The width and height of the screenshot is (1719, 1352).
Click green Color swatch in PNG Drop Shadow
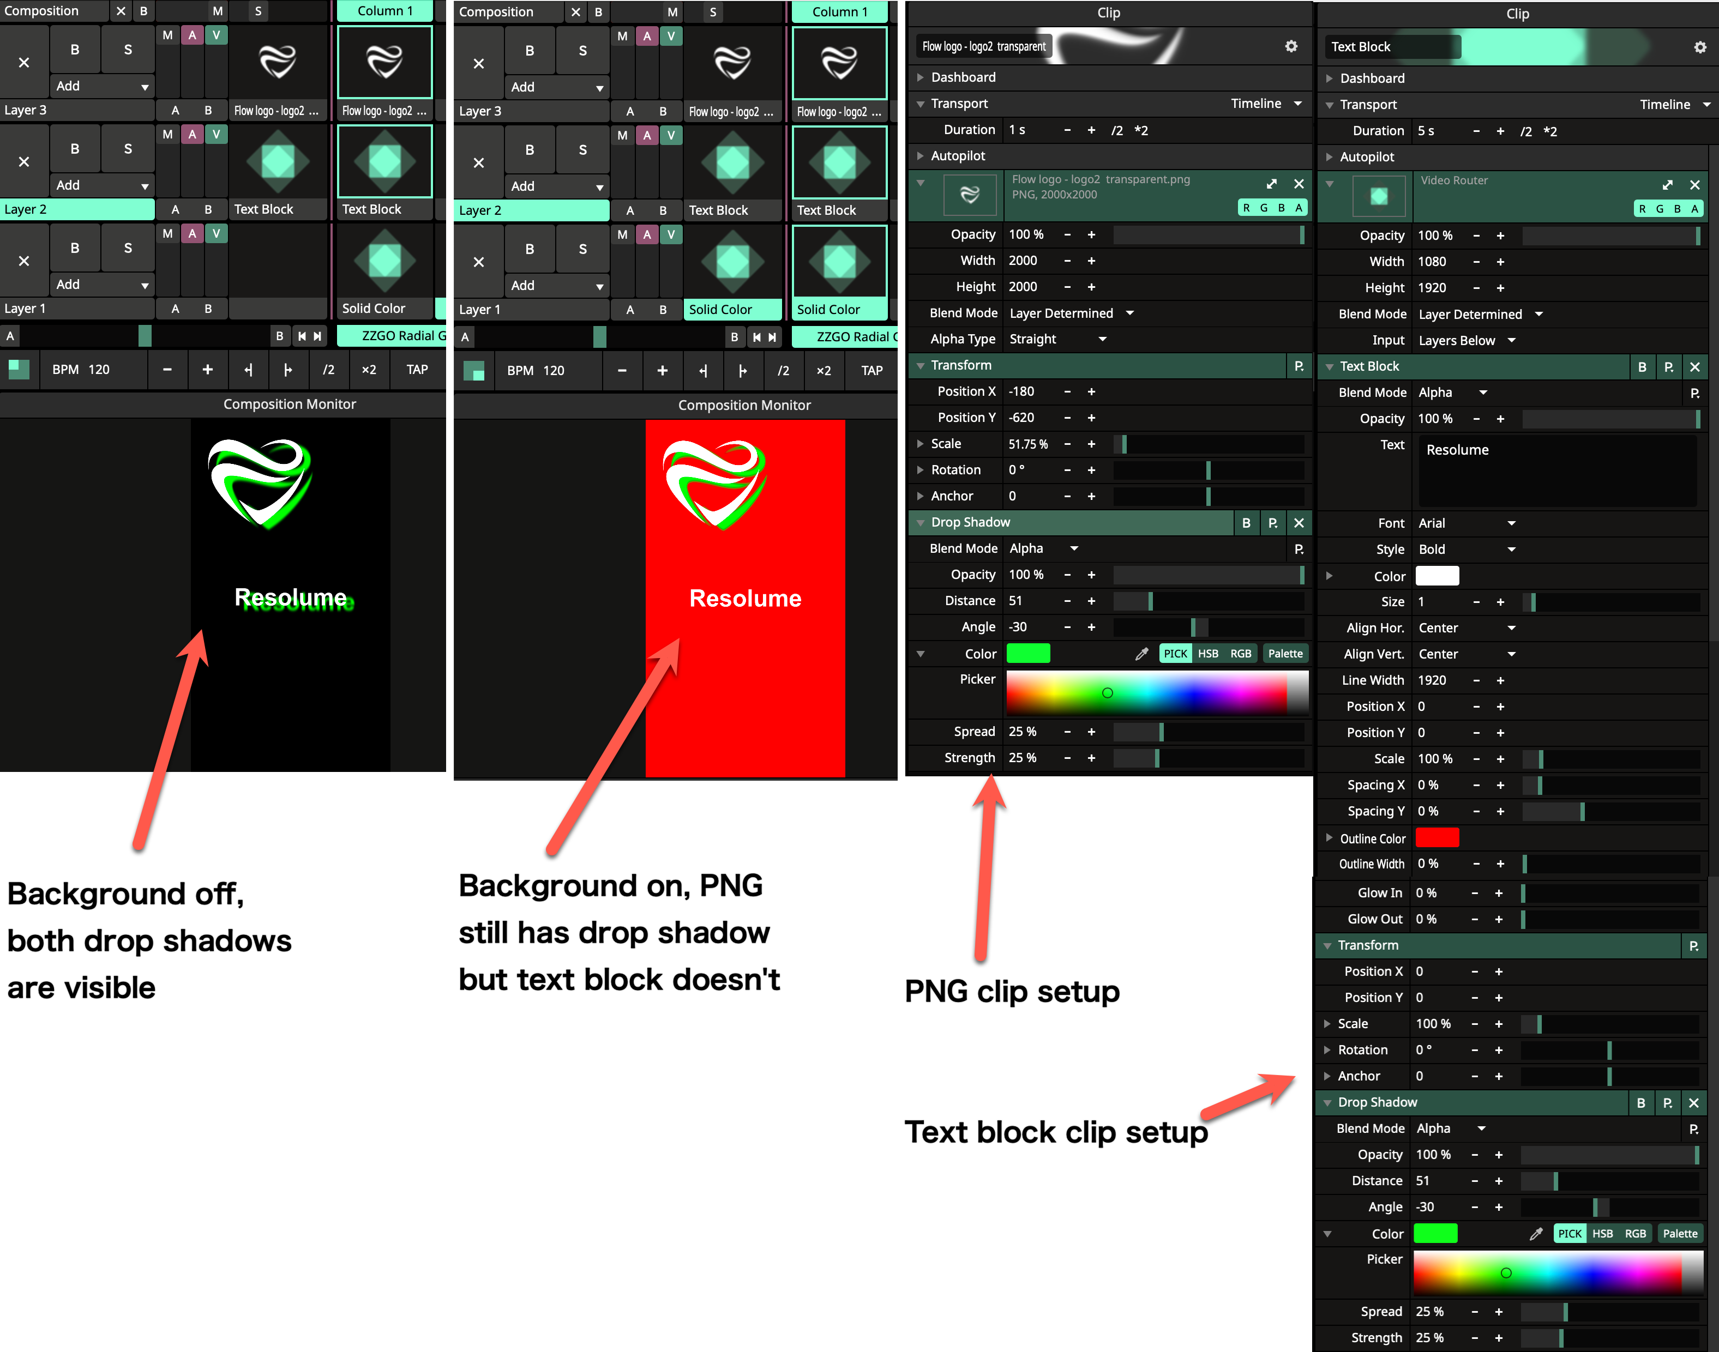[x=1028, y=654]
